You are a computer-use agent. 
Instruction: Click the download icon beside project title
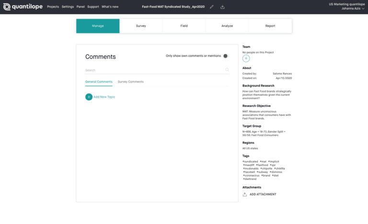pos(222,7)
